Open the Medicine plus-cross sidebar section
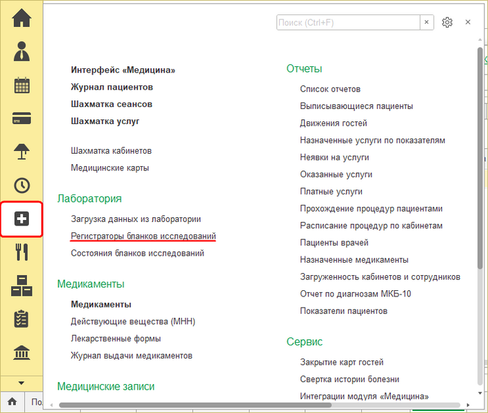The width and height of the screenshot is (488, 413). point(21,219)
